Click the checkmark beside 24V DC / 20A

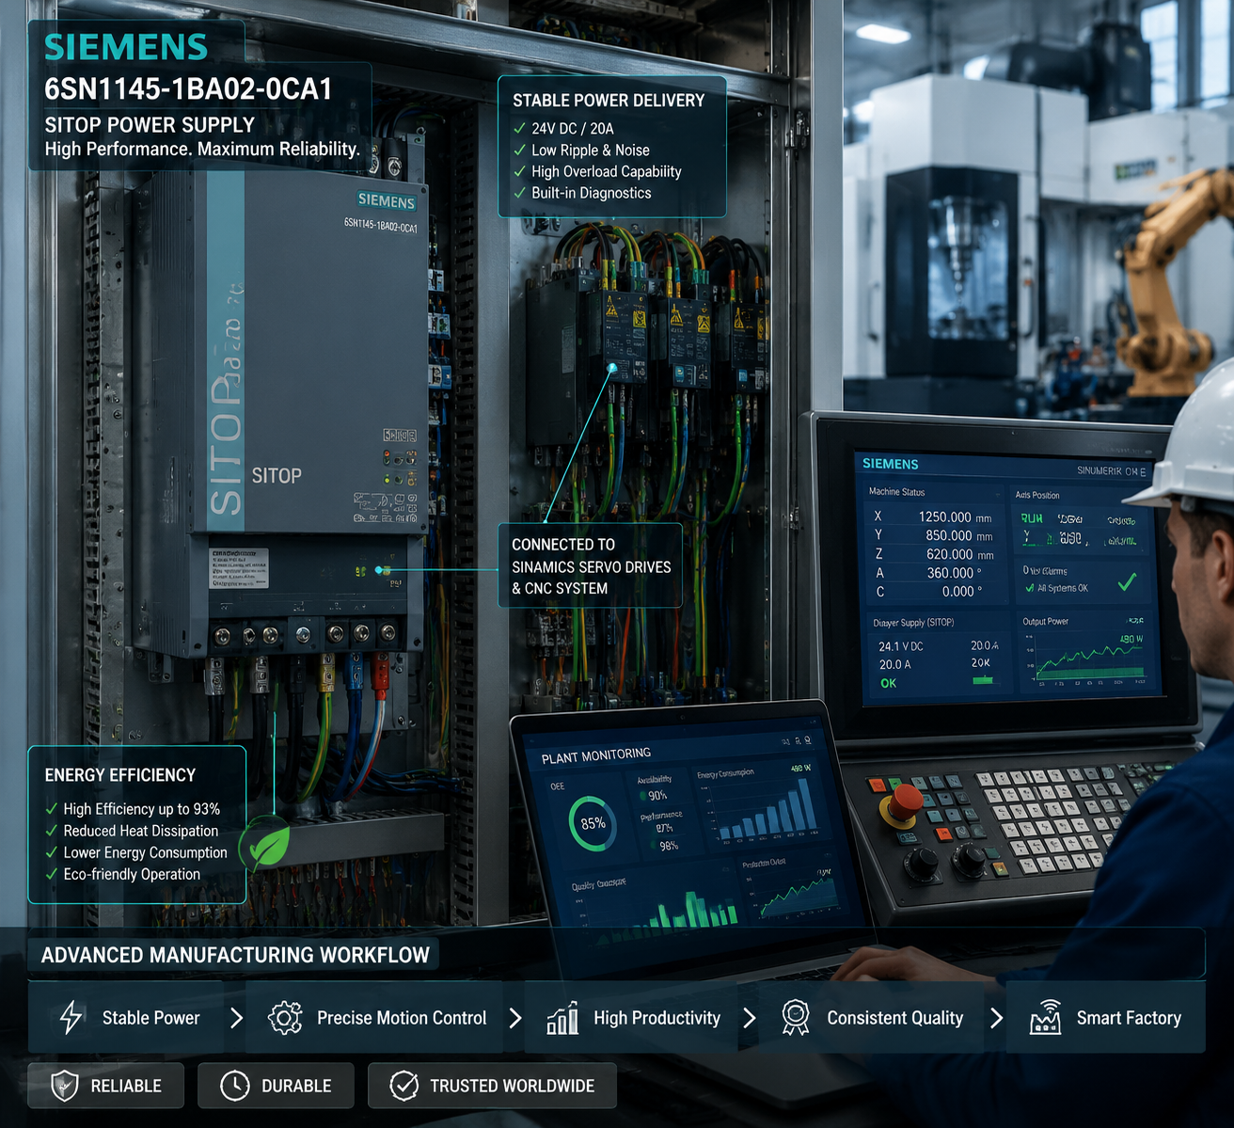tap(519, 128)
